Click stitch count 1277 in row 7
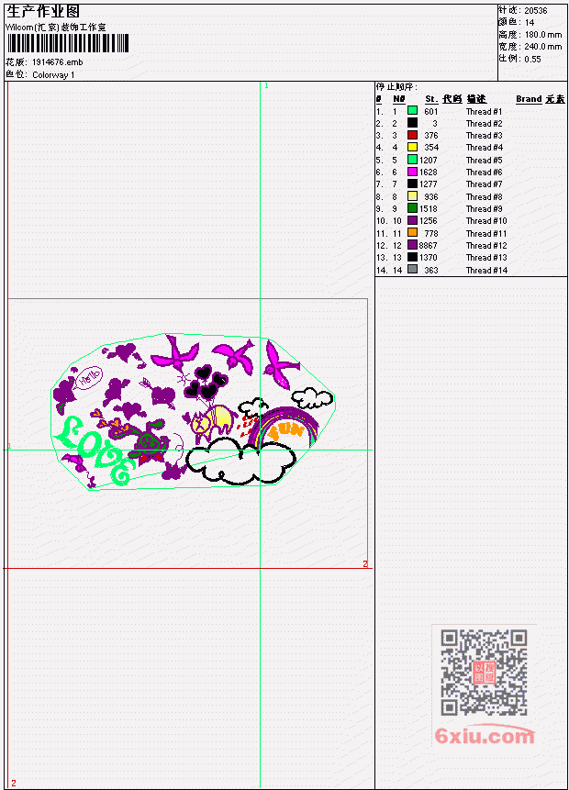569x790 pixels. (429, 184)
